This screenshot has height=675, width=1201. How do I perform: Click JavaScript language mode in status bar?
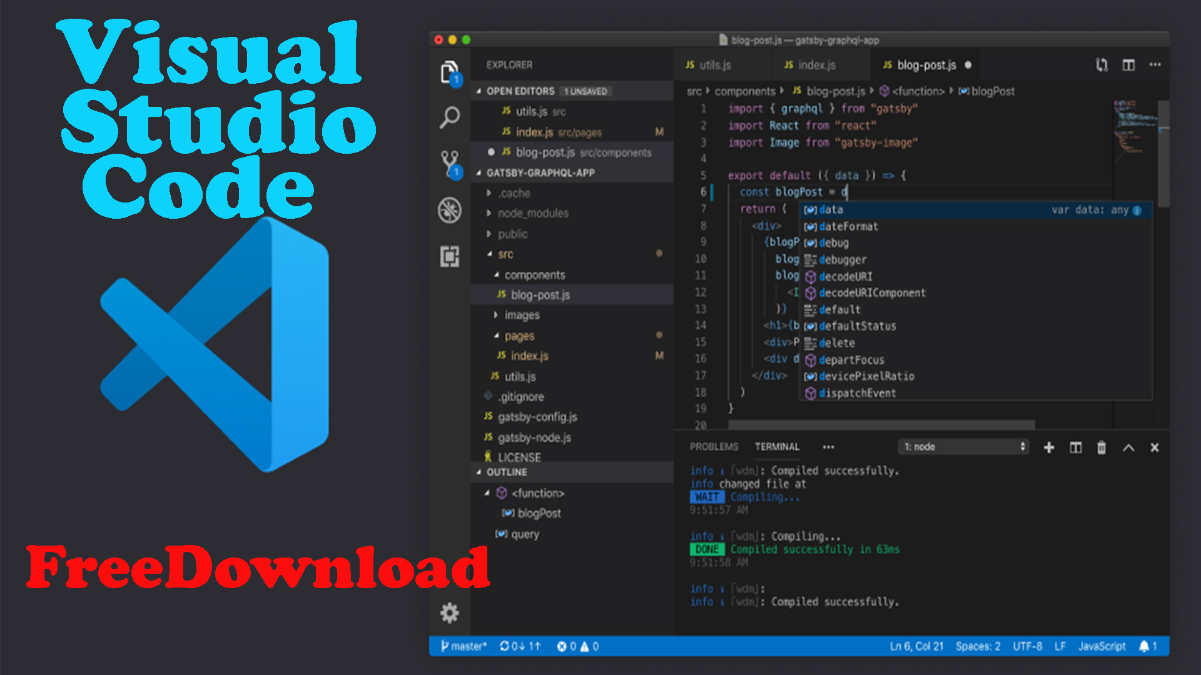pos(1102,646)
